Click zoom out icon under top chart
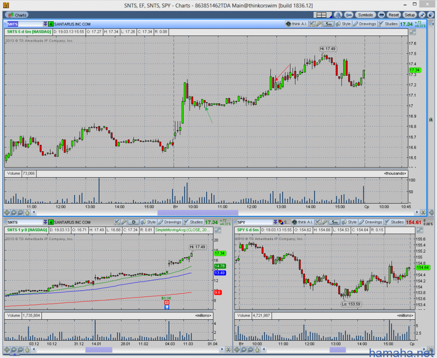Image resolution: width=437 pixels, height=358 pixels. 20,212
